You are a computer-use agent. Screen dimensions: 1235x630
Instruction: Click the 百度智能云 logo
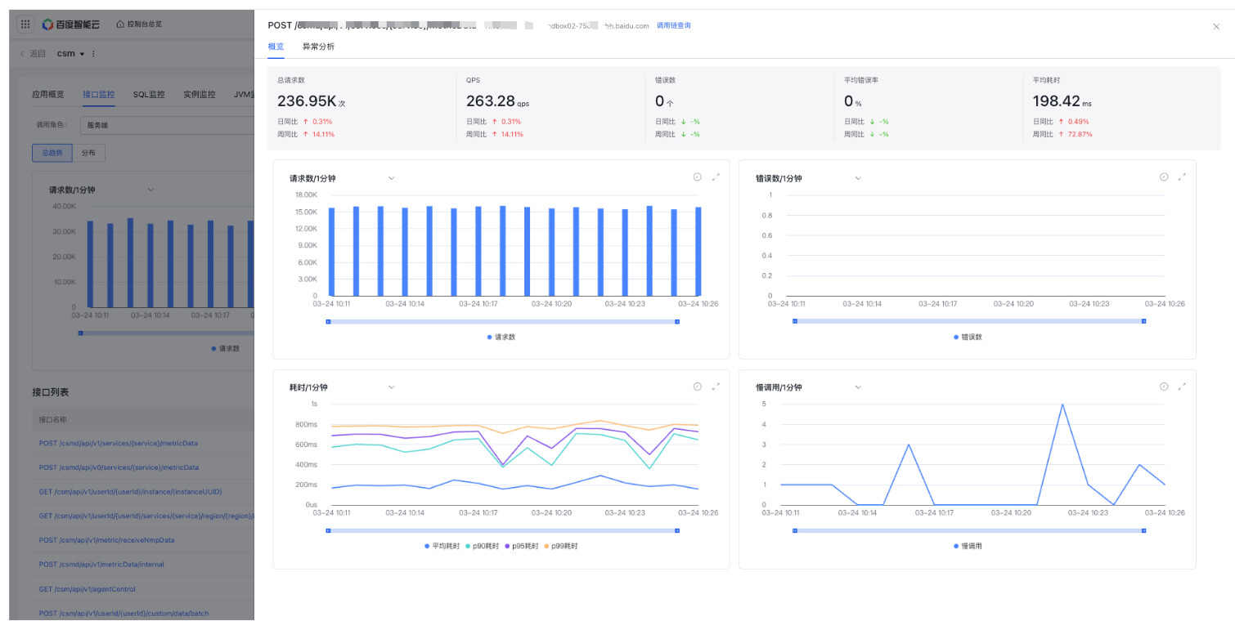click(72, 25)
